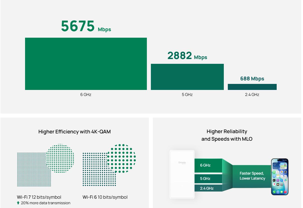Click the 20% more data transmission text

pos(46,203)
